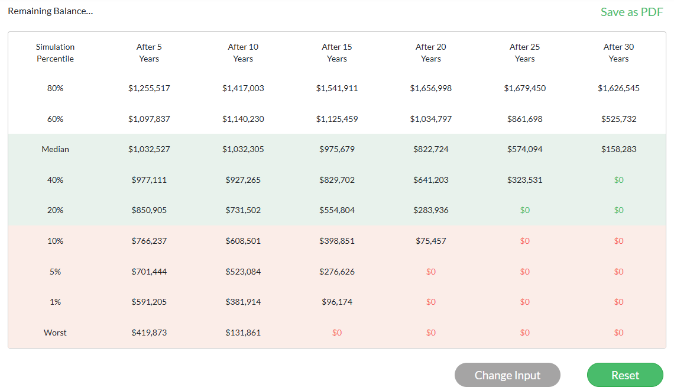674x387 pixels.
Task: Click the Save as PDF link
Action: click(631, 12)
